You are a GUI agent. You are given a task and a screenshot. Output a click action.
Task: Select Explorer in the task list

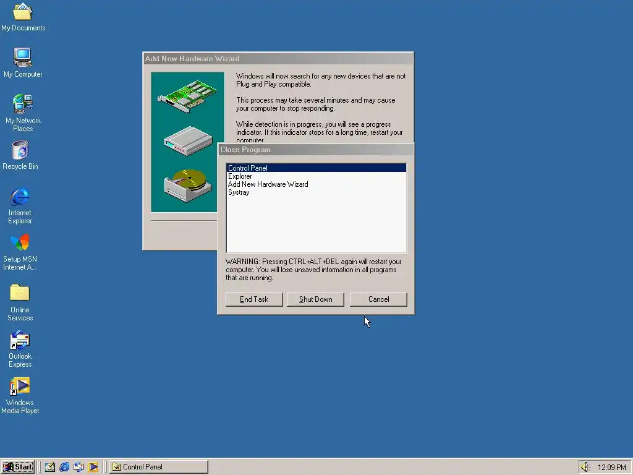(316, 176)
